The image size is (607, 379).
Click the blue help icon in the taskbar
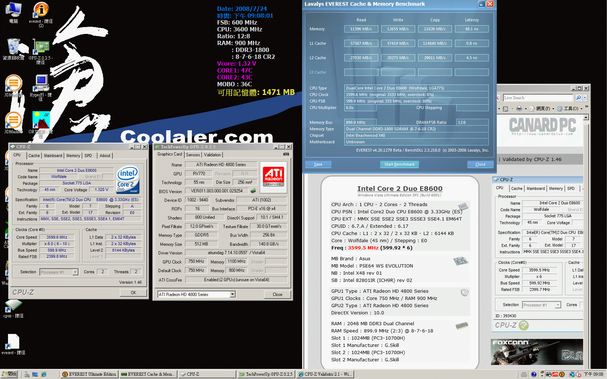tap(534, 374)
